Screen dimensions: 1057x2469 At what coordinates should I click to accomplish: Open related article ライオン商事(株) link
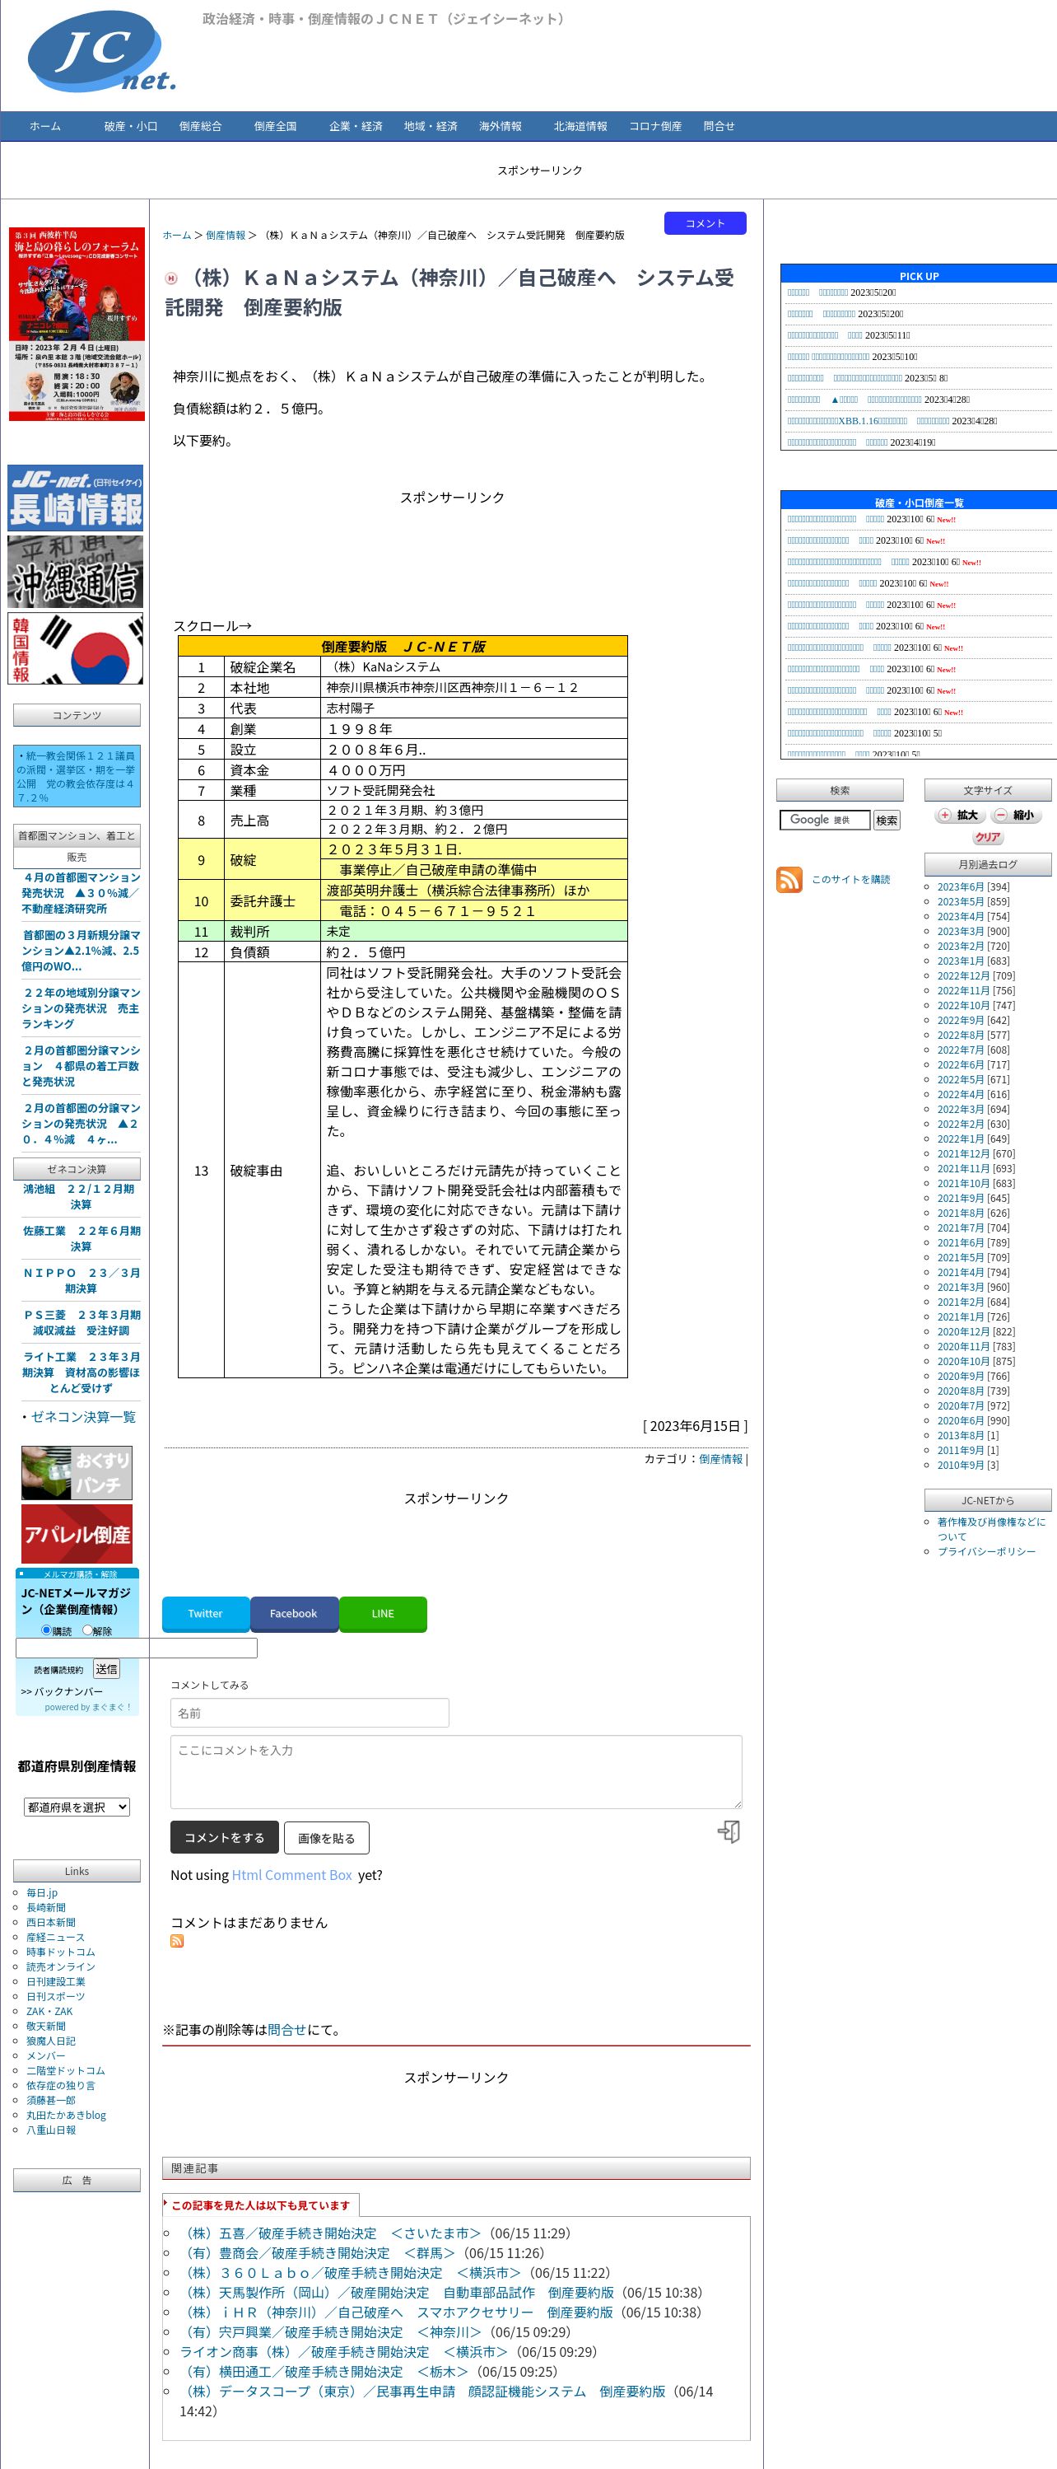coord(342,2351)
